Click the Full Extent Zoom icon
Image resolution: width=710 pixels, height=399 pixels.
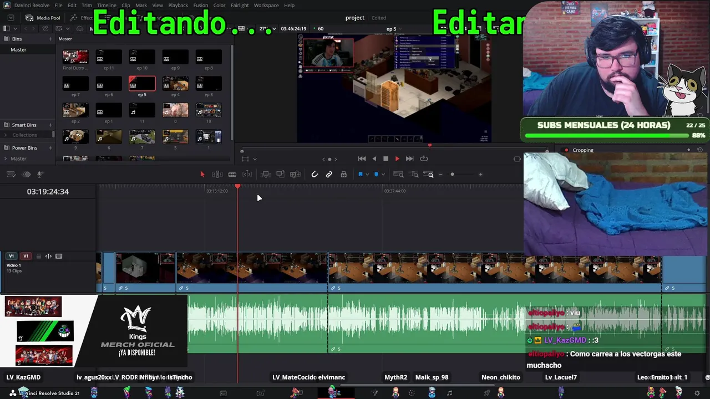(398, 175)
